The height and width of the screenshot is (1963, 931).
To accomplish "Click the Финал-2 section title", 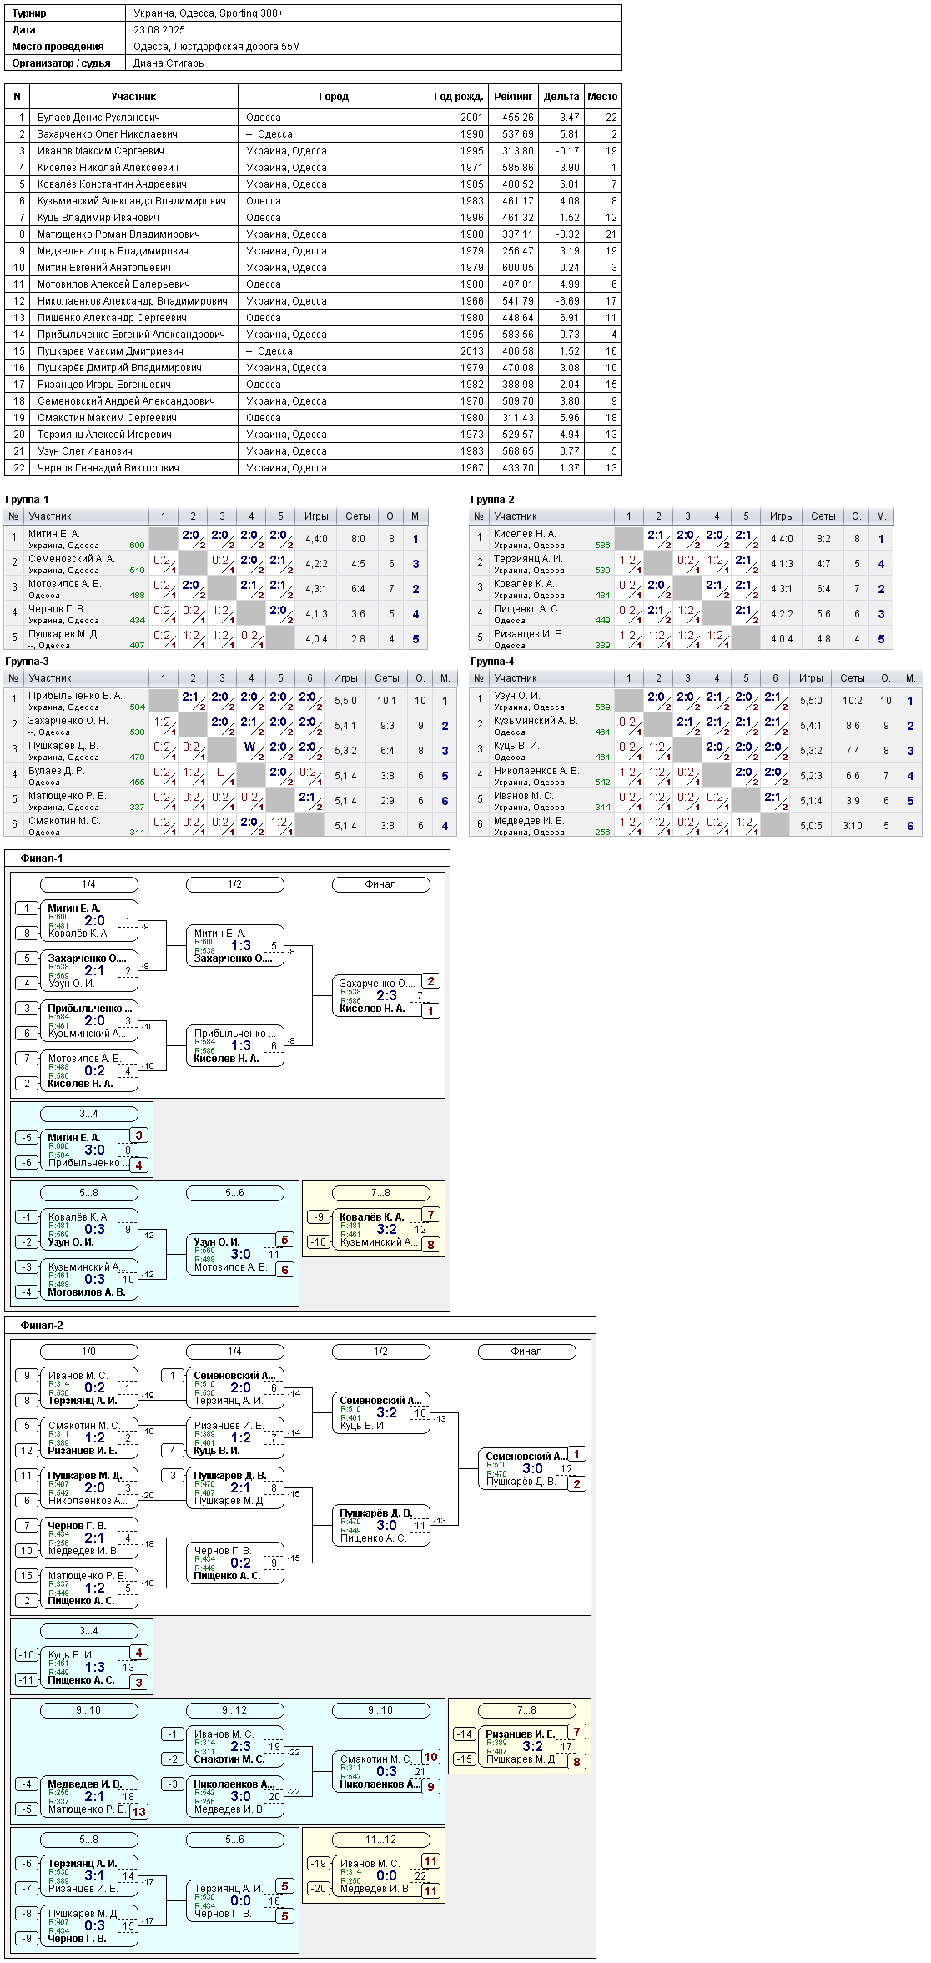I will (42, 1326).
